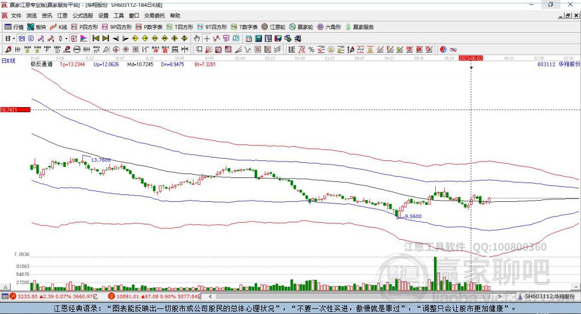Viewport: 581px width, 314px height.
Task: Open the 交易委托 menu
Action: [154, 15]
